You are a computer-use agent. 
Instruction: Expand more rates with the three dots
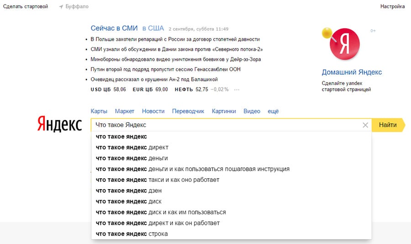pos(237,90)
